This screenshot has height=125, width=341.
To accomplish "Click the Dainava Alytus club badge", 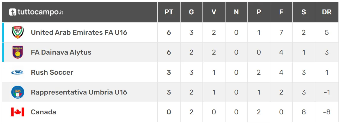I will point(17,52).
